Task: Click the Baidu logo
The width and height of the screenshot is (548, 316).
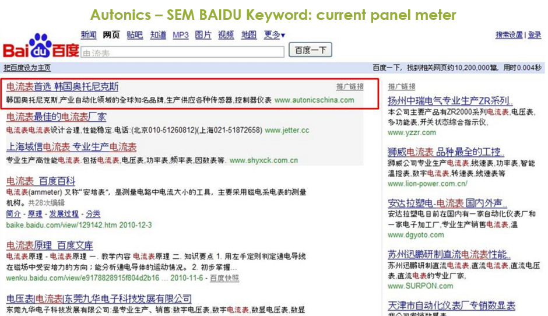Action: (41, 47)
